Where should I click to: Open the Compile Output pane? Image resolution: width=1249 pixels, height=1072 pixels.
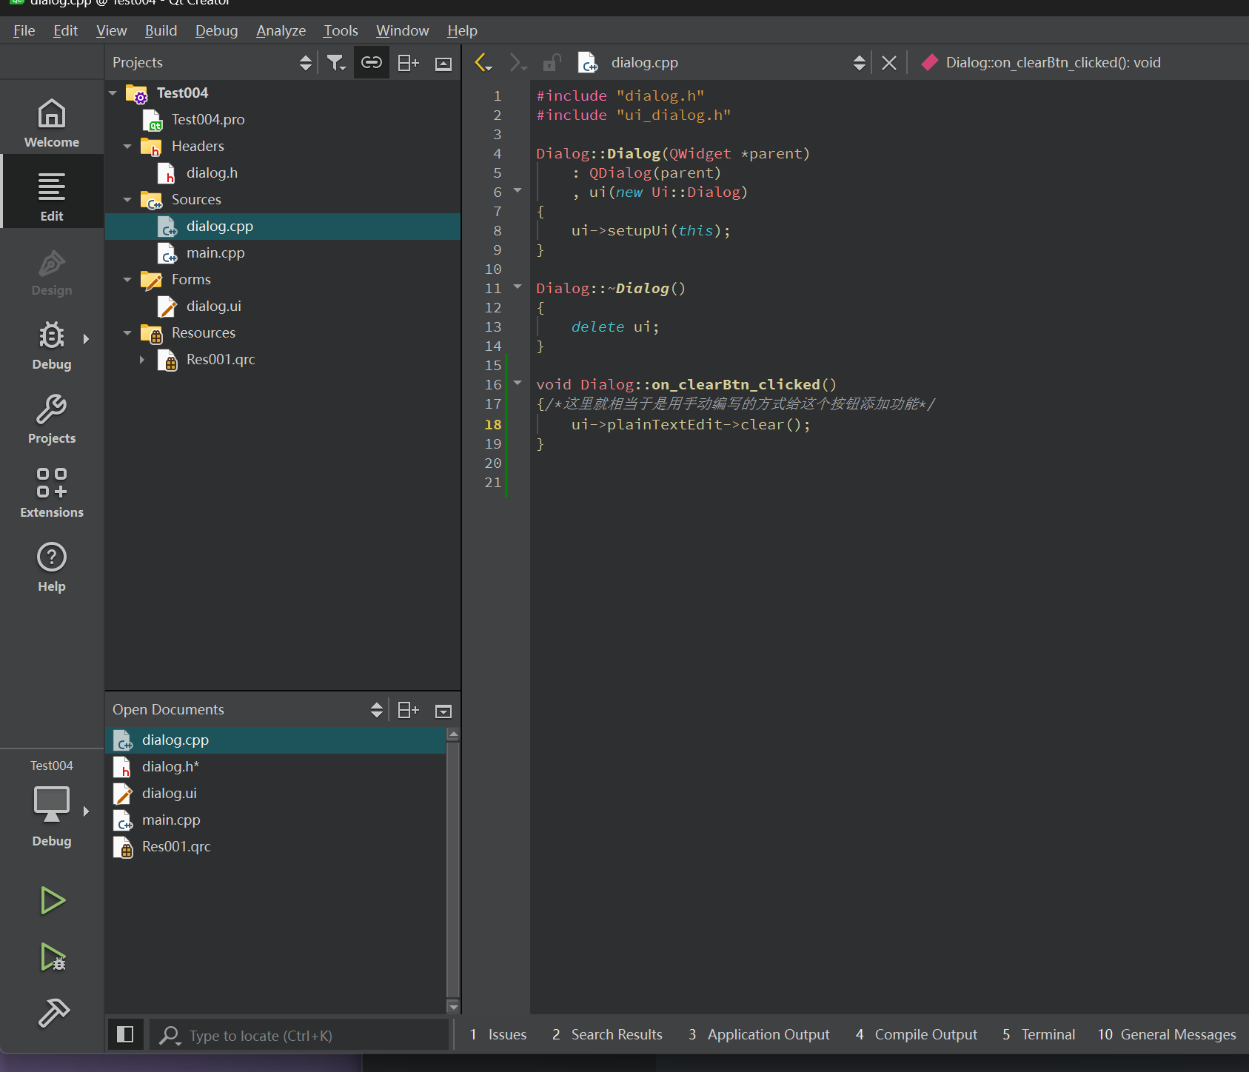917,1034
